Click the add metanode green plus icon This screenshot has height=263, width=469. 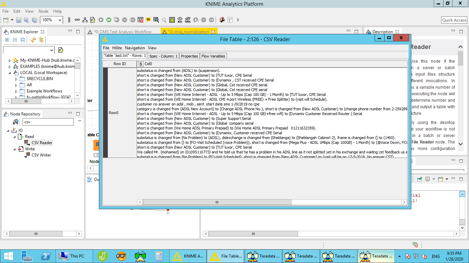pos(172,20)
